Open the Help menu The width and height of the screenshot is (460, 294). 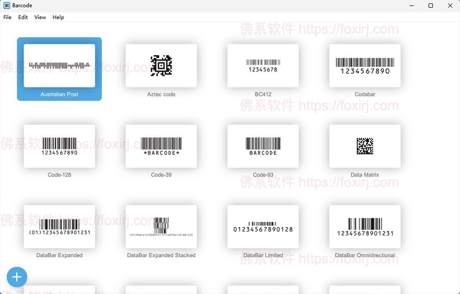(x=58, y=17)
